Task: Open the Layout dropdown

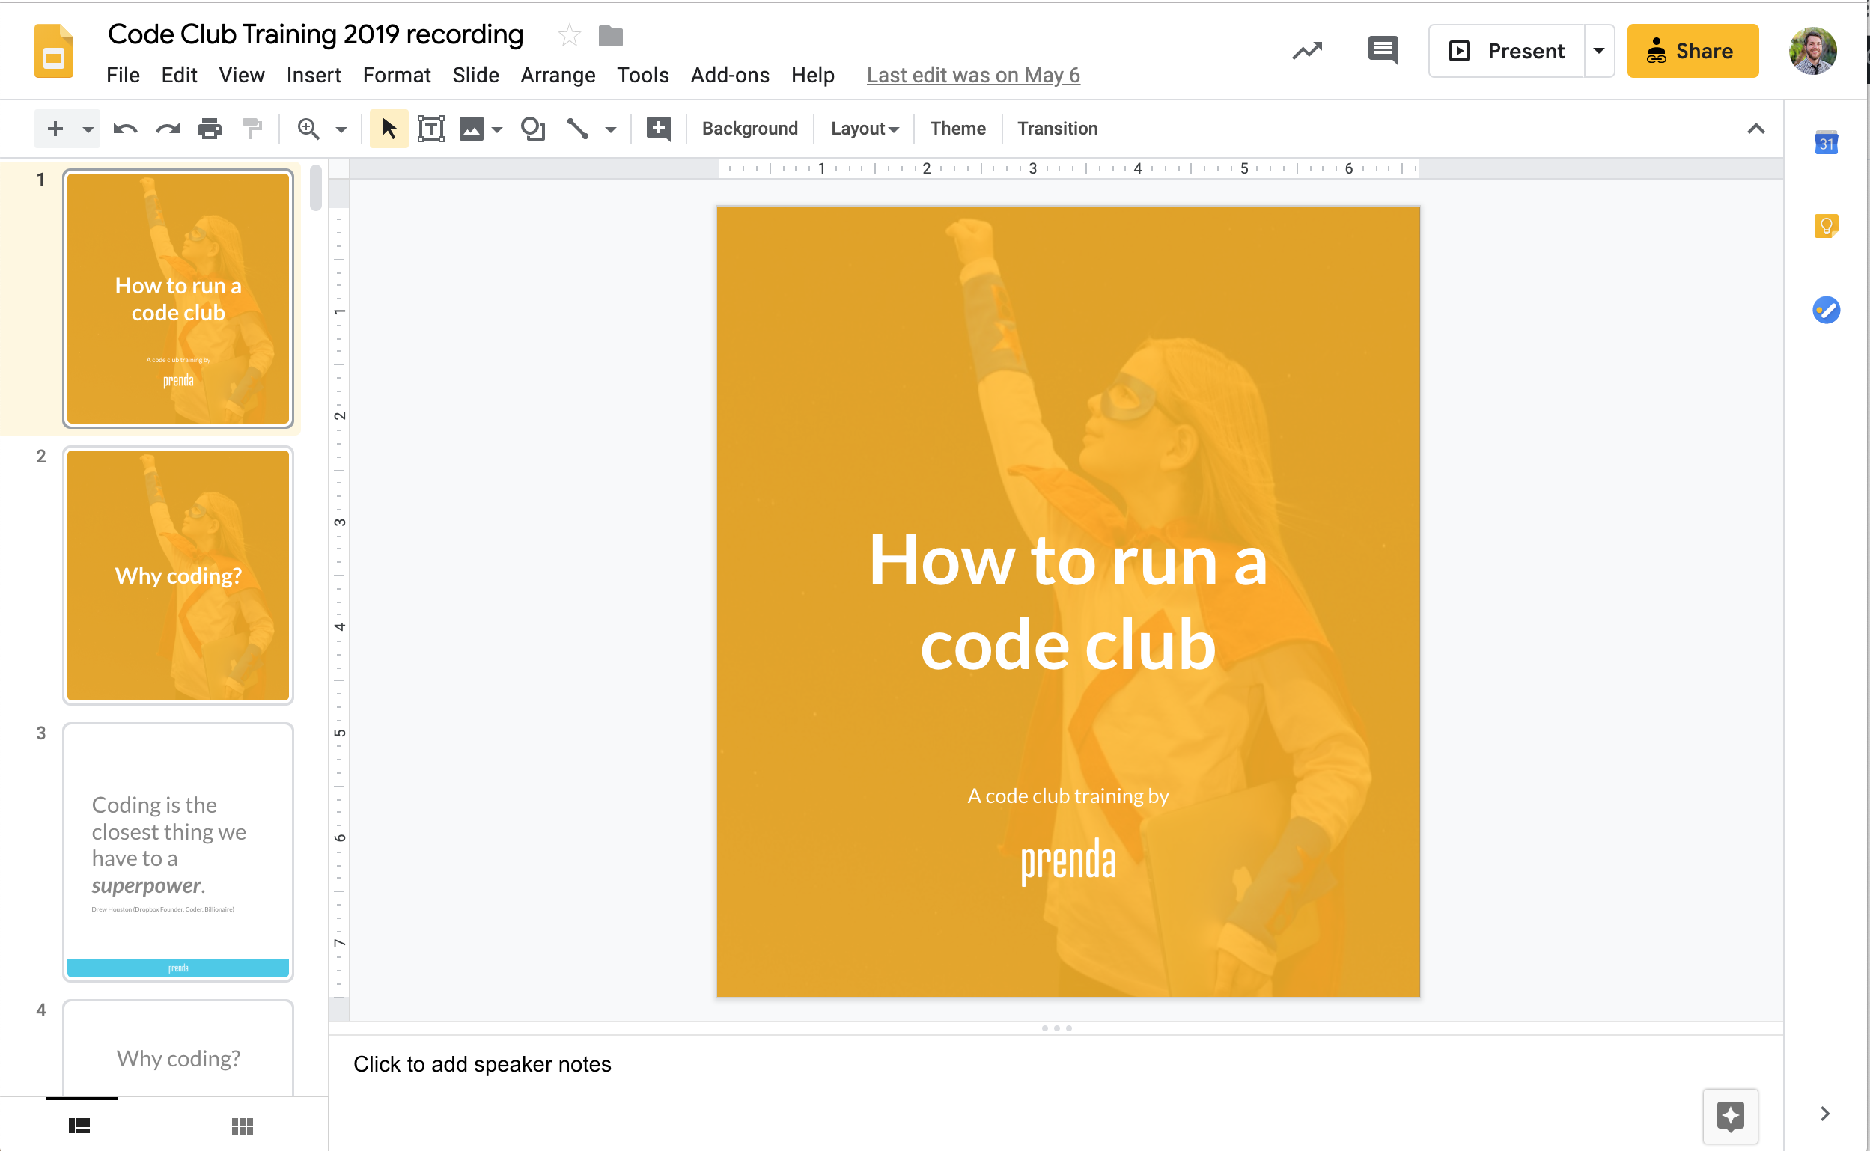Action: pos(864,129)
